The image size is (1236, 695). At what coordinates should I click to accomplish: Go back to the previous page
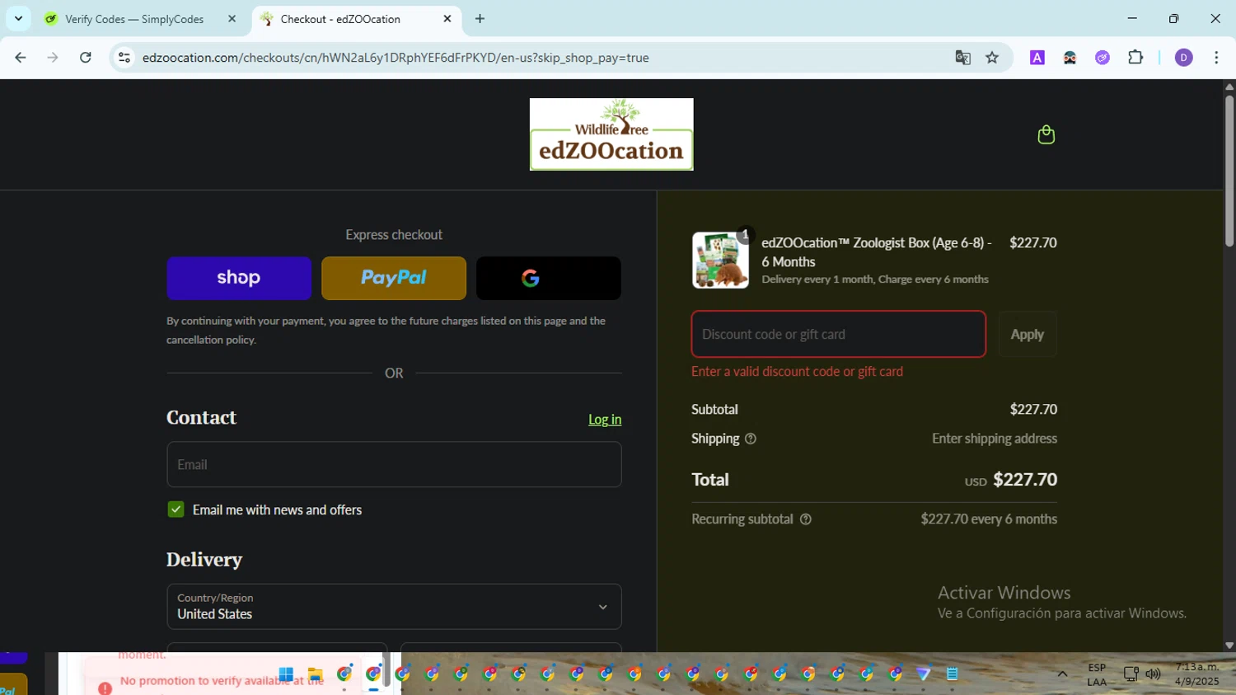tap(21, 58)
